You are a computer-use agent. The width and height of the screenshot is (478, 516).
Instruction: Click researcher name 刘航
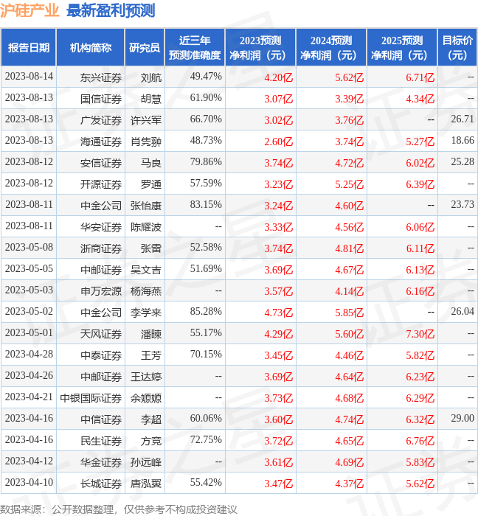(x=151, y=77)
